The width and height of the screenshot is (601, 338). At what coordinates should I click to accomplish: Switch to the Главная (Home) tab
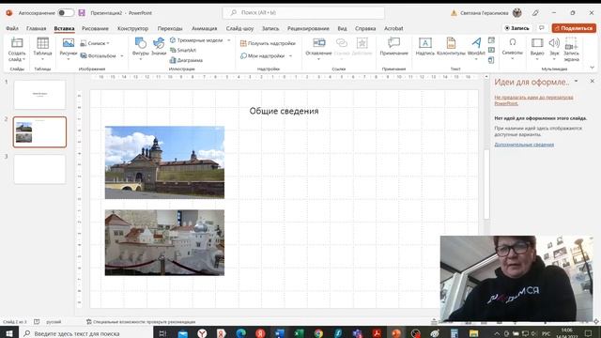click(36, 28)
